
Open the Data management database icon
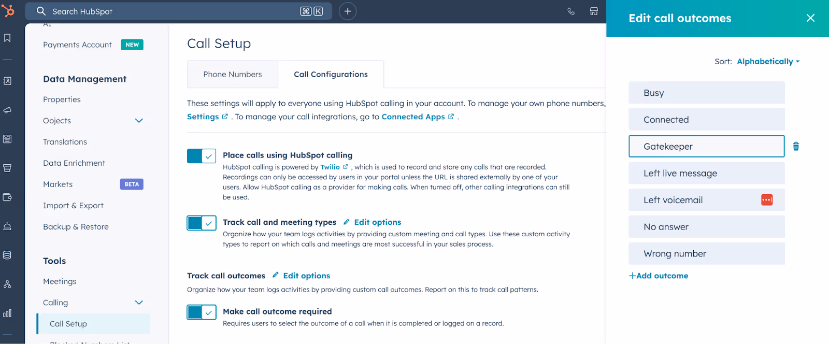[7, 255]
